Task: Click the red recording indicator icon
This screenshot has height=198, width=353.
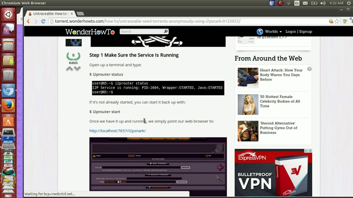Action: pos(280,3)
